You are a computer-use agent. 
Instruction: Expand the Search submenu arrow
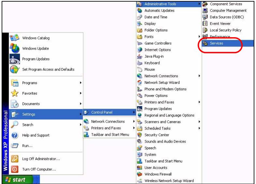tap(81, 125)
